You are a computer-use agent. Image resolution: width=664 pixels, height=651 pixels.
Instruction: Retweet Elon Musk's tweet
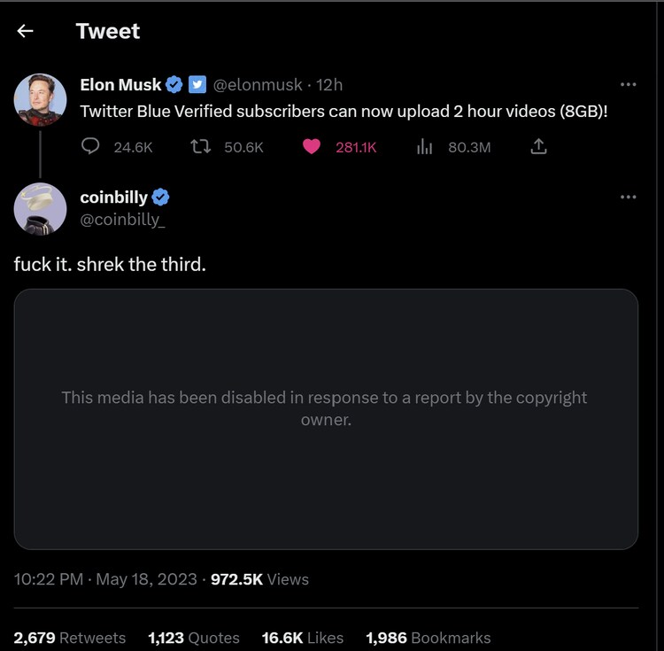coord(200,147)
